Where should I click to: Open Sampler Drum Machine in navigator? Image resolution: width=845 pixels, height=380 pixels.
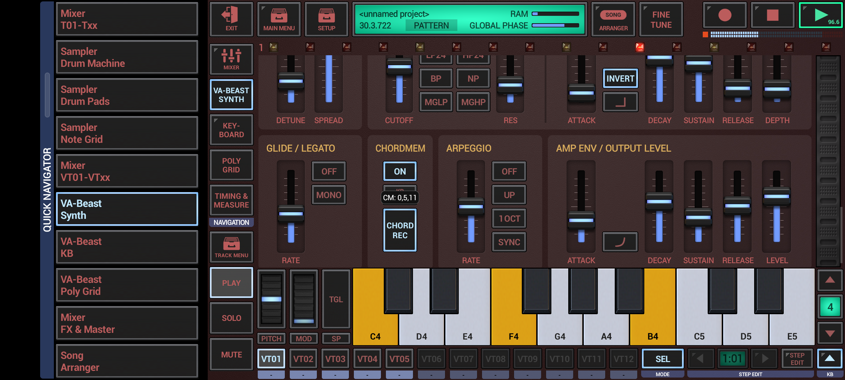coord(127,57)
